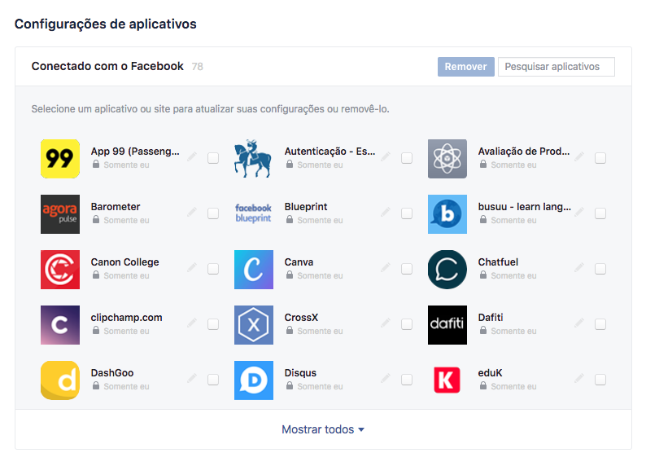This screenshot has width=646, height=466.
Task: Open the yellow DashGoo icon
Action: [60, 380]
